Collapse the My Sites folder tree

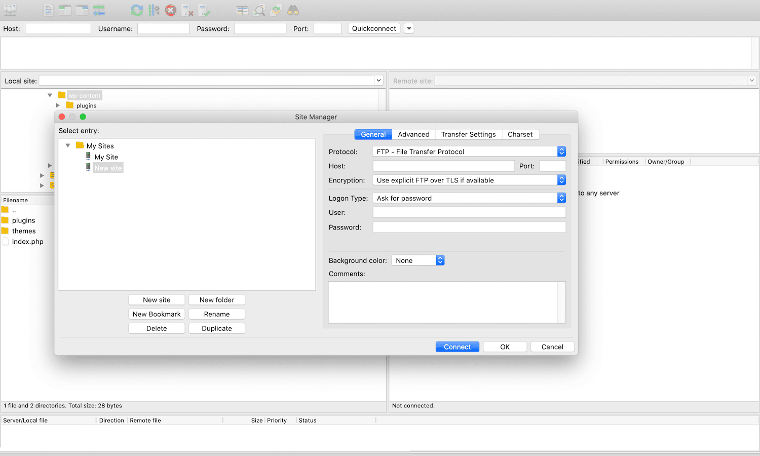[x=68, y=145]
